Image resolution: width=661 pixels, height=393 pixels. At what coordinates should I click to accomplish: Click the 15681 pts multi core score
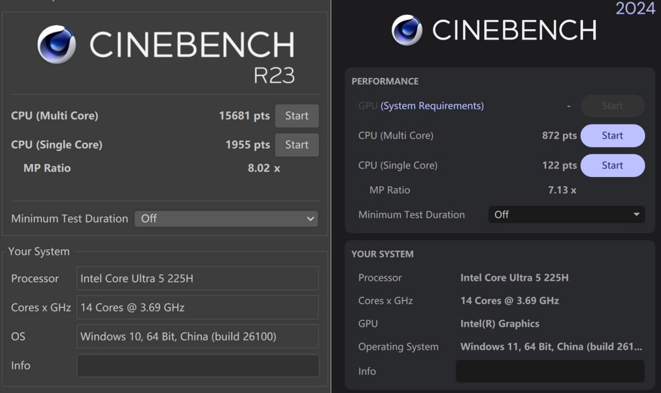click(244, 116)
